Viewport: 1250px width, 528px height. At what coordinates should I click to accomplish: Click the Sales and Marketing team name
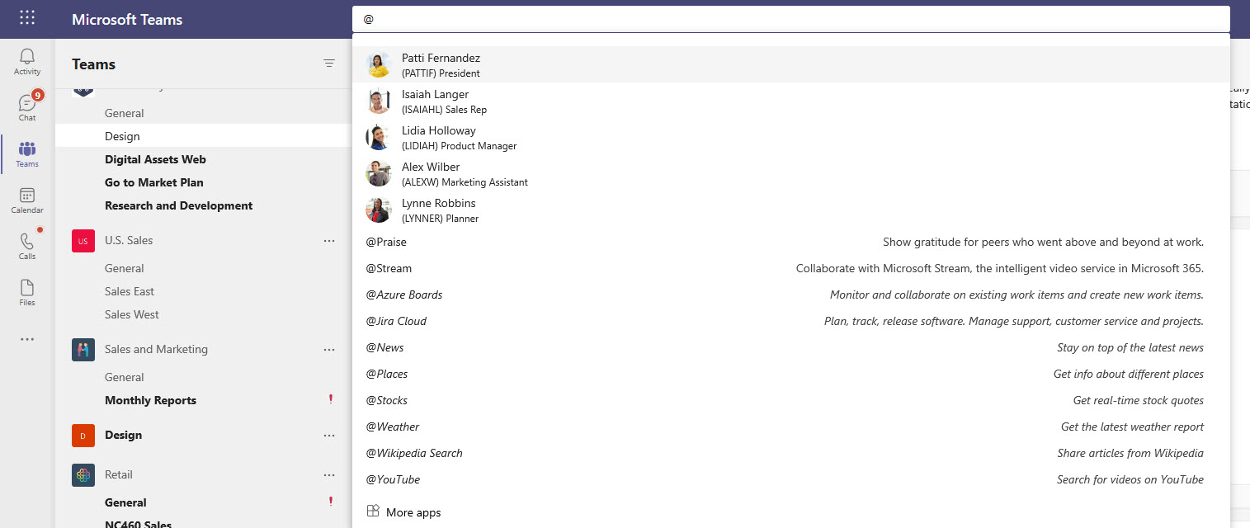(x=156, y=349)
